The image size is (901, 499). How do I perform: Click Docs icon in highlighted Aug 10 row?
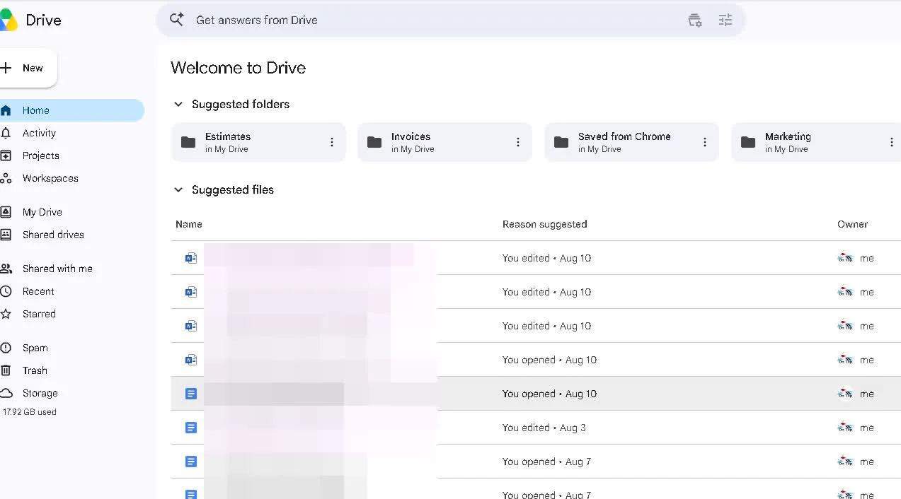click(190, 394)
